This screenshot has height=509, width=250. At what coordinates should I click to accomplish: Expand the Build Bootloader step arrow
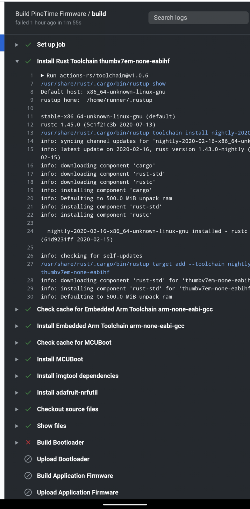tap(17, 442)
